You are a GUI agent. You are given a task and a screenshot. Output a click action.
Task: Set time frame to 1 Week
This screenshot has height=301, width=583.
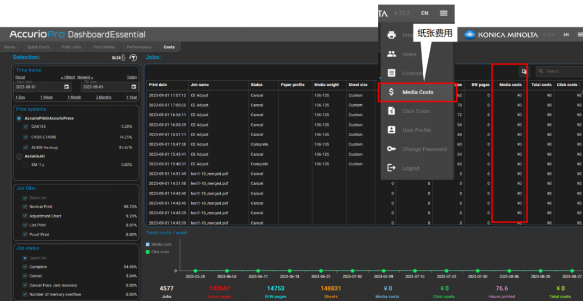(x=47, y=98)
